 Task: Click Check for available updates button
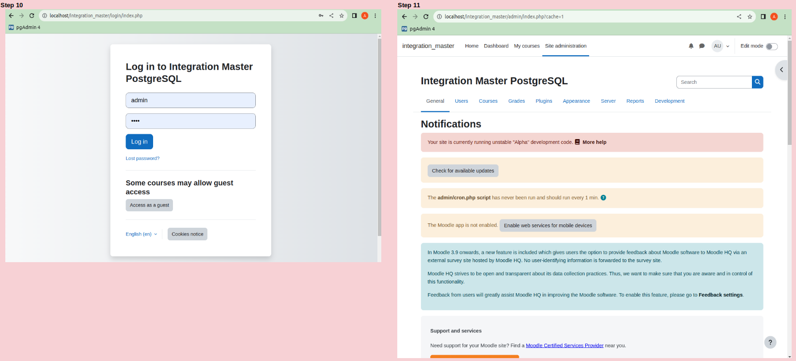(463, 171)
